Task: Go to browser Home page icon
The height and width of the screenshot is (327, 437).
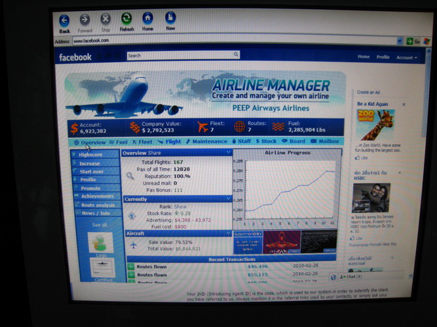Action: coord(147,22)
